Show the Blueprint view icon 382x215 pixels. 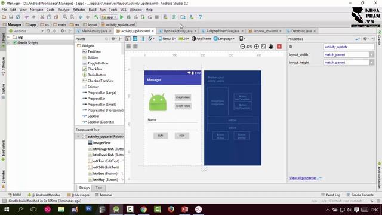click(x=135, y=39)
